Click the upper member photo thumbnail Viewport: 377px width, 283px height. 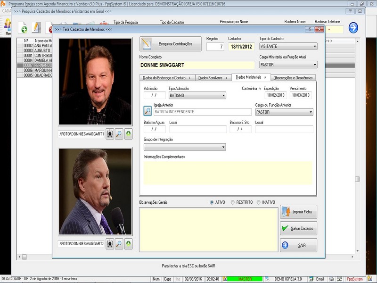coord(95,82)
